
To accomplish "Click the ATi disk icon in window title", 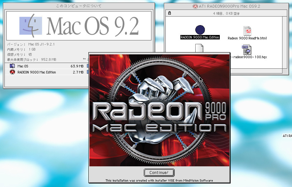I will click(195, 6).
